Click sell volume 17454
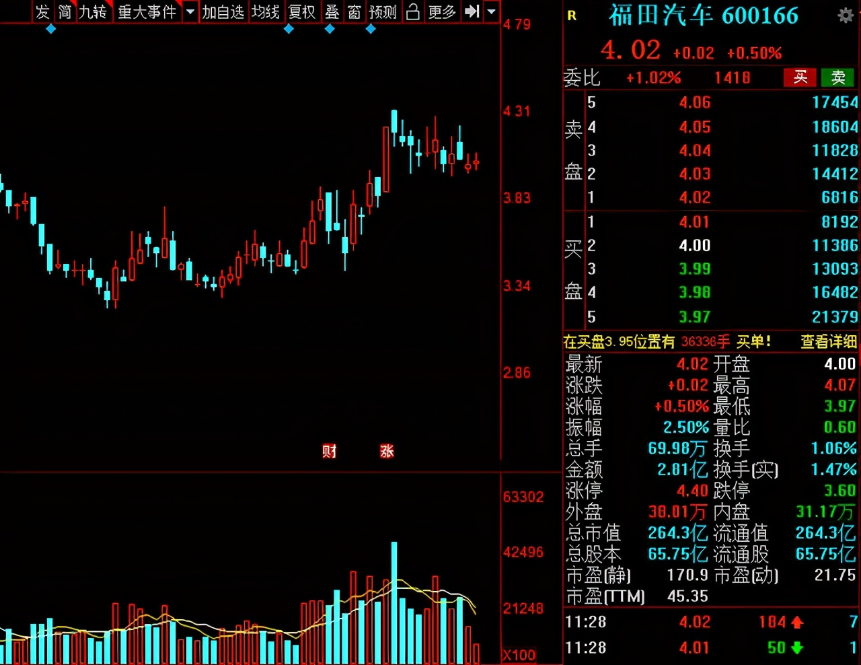 (x=835, y=102)
